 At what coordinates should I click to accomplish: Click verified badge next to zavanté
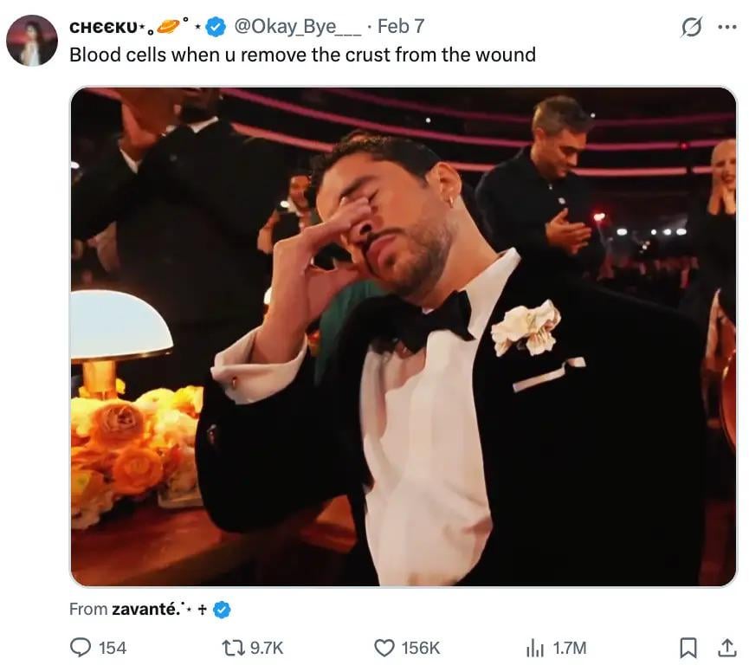coord(222,610)
